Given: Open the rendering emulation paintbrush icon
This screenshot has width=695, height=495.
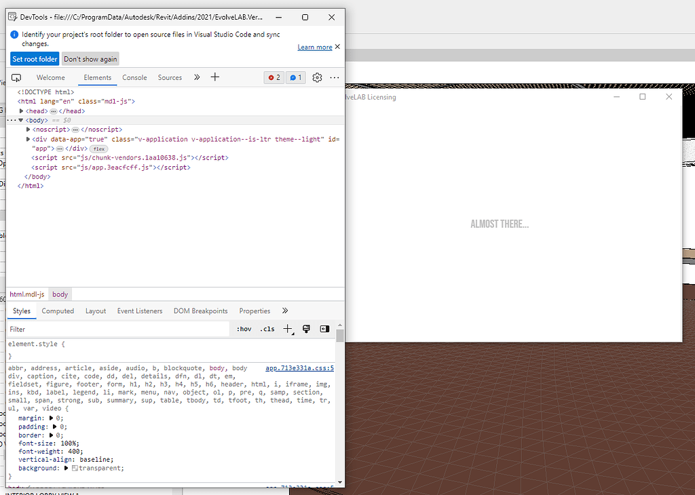Looking at the screenshot, I should [306, 329].
